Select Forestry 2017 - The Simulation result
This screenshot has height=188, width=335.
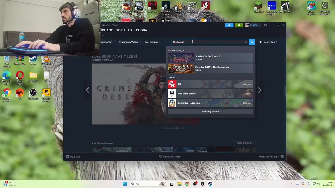coord(210,68)
